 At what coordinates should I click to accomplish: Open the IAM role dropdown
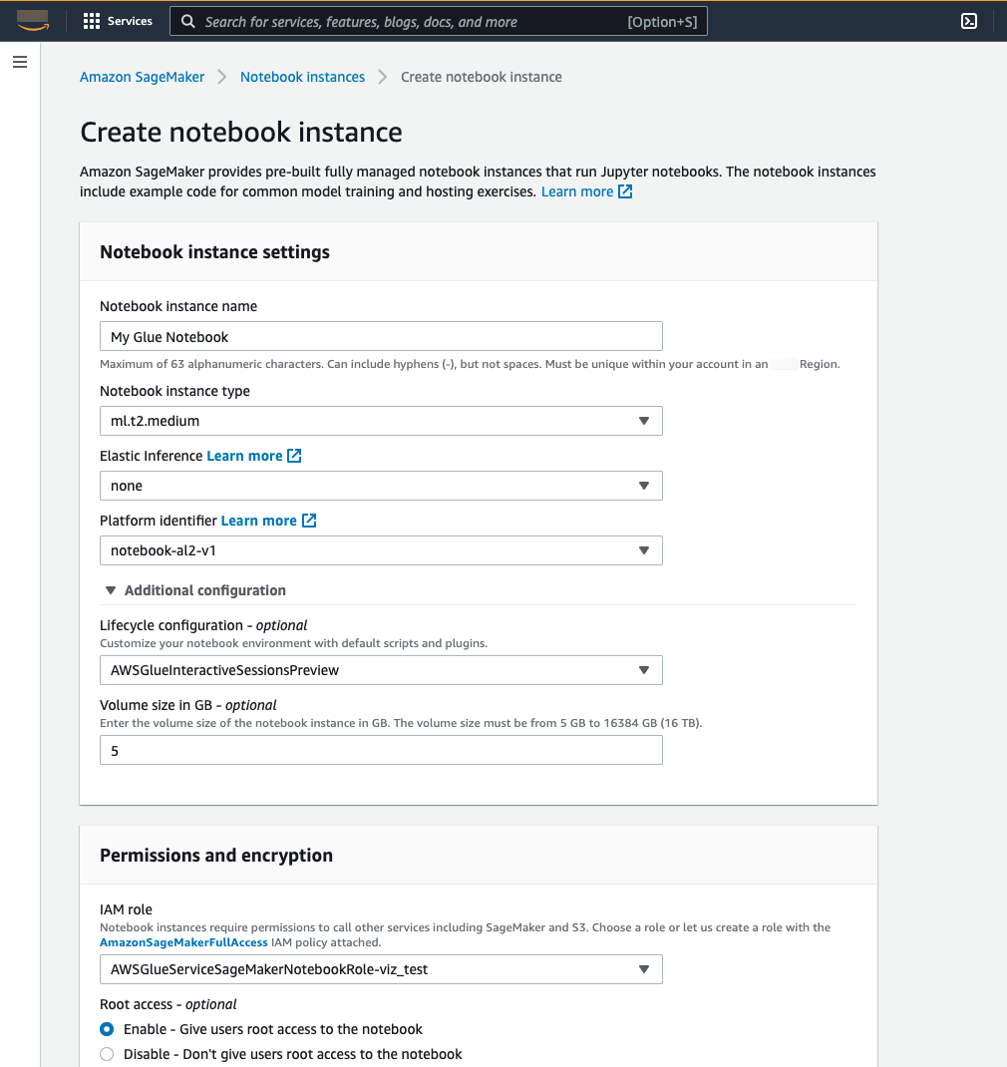point(381,969)
